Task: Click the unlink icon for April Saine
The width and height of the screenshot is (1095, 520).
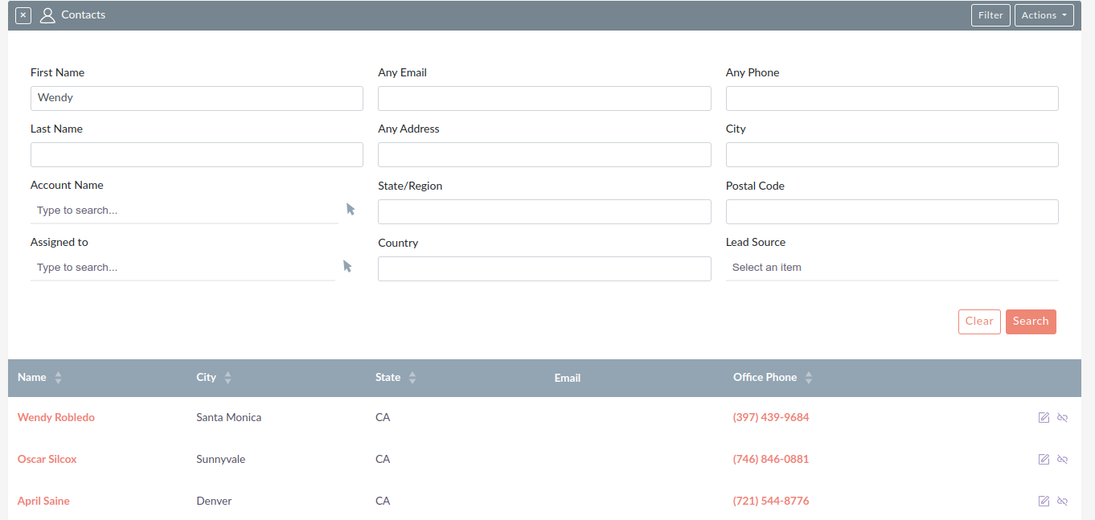Action: tap(1062, 501)
